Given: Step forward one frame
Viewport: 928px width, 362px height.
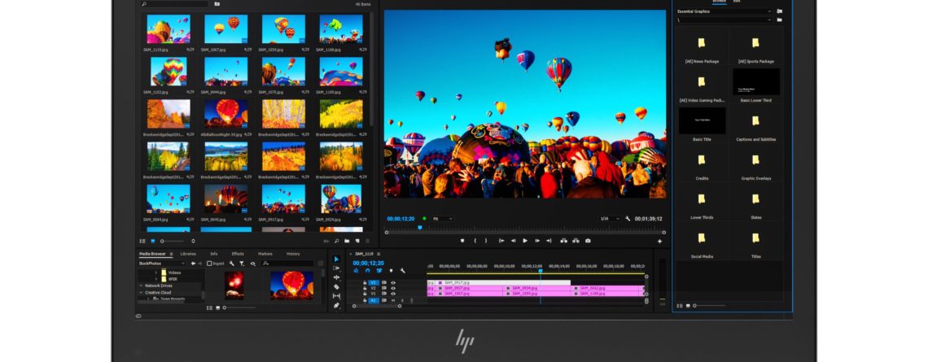Looking at the screenshot, I should tap(537, 241).
